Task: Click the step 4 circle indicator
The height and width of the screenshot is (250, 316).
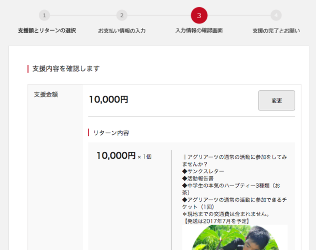Action: [x=276, y=16]
